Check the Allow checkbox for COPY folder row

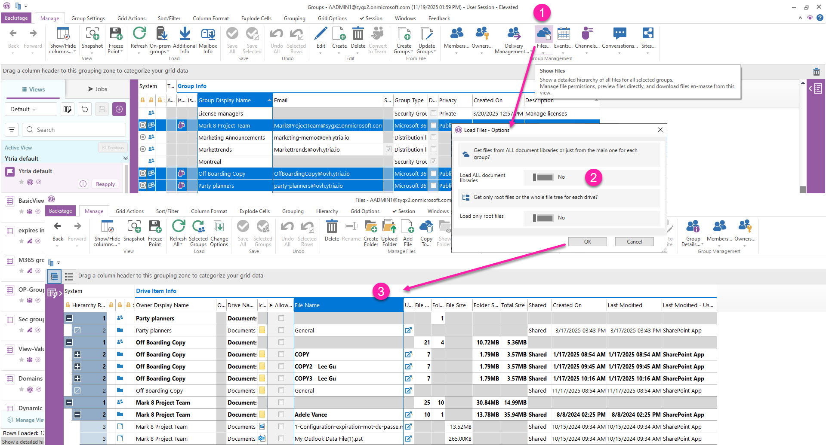[x=281, y=354]
